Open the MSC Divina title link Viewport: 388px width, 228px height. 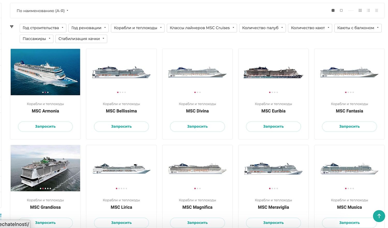[x=197, y=111]
